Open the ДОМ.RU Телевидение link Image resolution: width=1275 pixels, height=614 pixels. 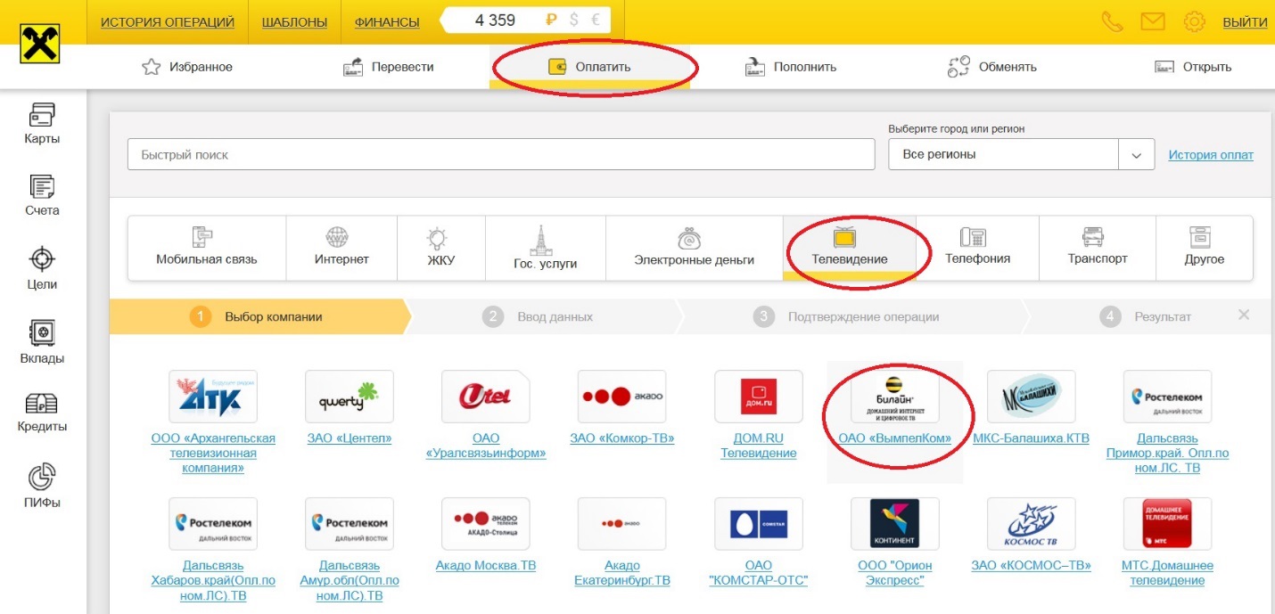pos(759,446)
